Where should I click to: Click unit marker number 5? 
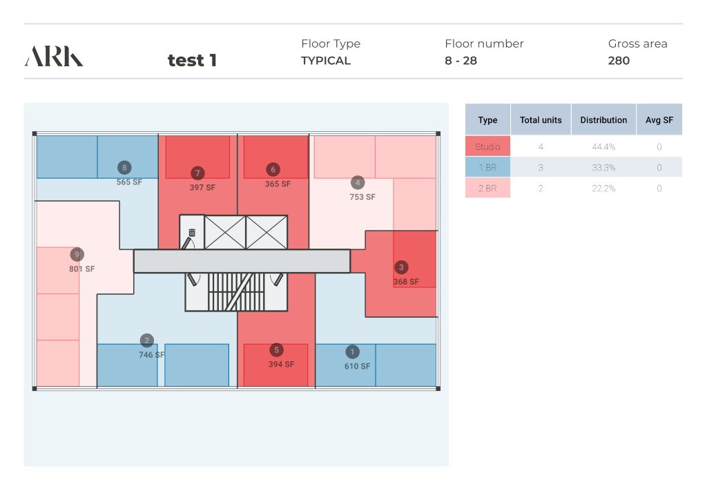coord(276,349)
